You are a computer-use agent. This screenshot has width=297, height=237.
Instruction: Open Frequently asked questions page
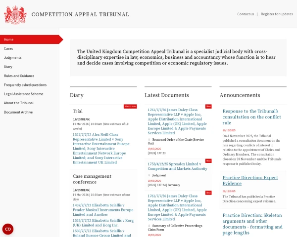[x=25, y=85]
